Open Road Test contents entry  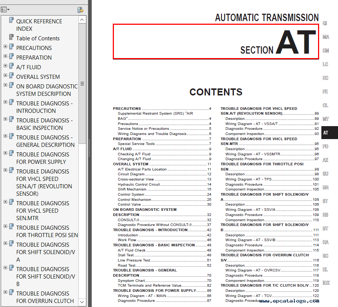[164, 266]
